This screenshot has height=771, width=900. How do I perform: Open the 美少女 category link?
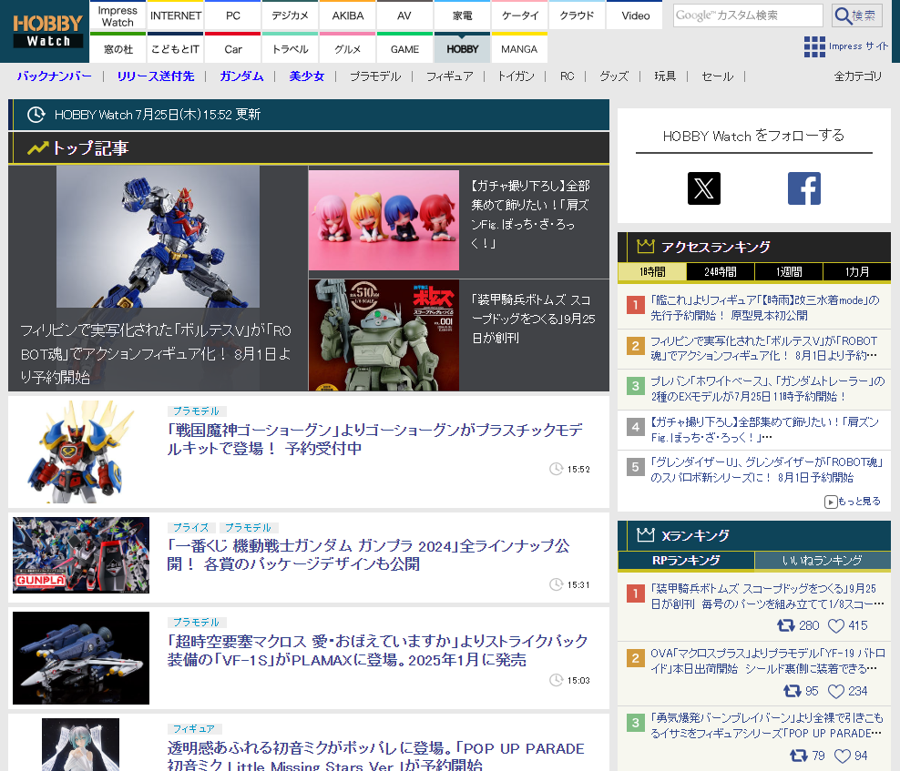[x=306, y=76]
